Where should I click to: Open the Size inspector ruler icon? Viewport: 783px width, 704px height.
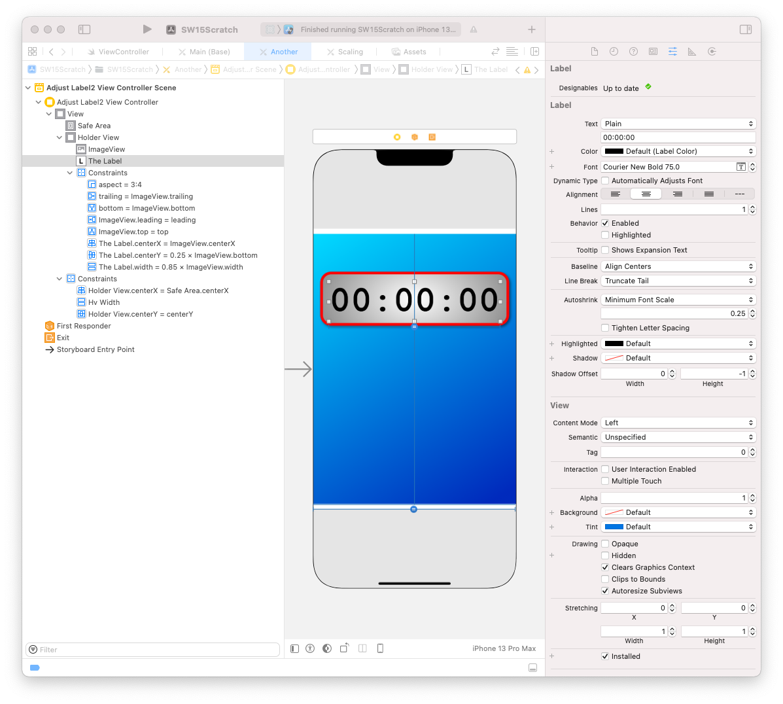(691, 52)
